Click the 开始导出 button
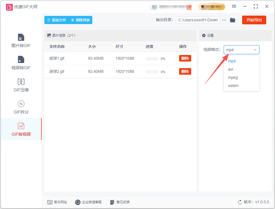This screenshot has height=209, width=275. pos(254,20)
